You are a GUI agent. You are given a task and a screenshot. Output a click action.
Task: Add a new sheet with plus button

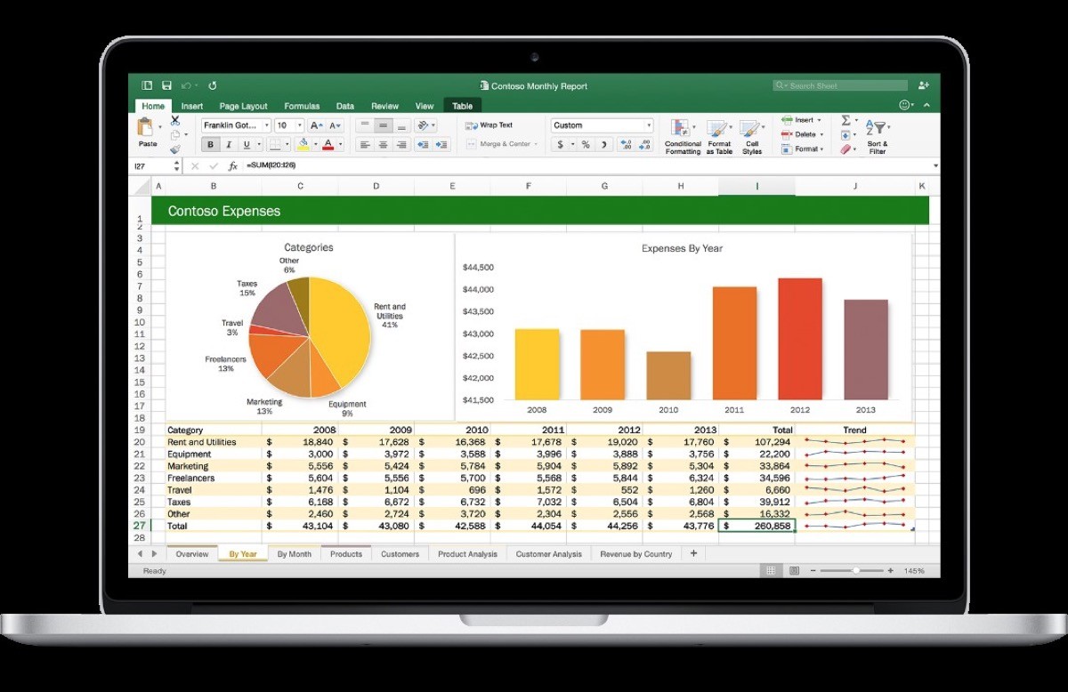(694, 553)
